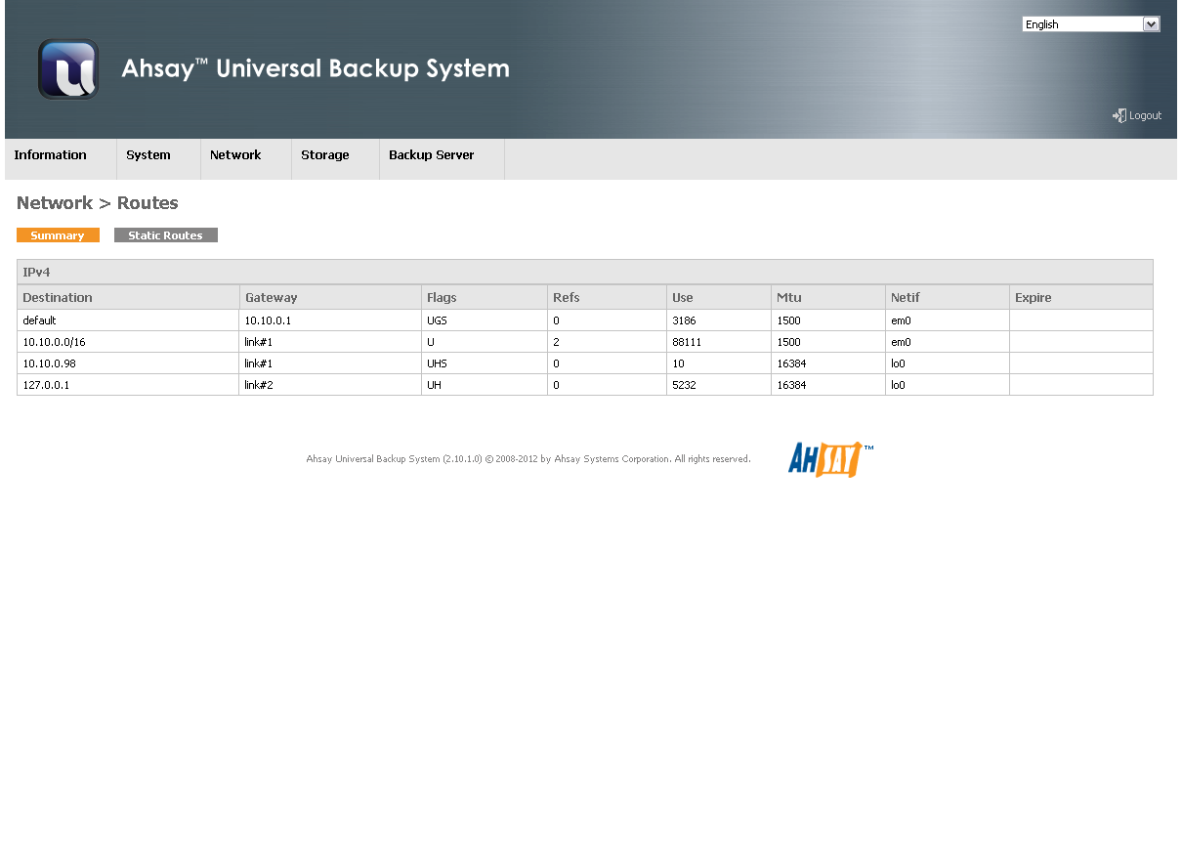Screen dimensions: 1182x853
Task: Click the UGS flags cell
Action: coord(485,320)
